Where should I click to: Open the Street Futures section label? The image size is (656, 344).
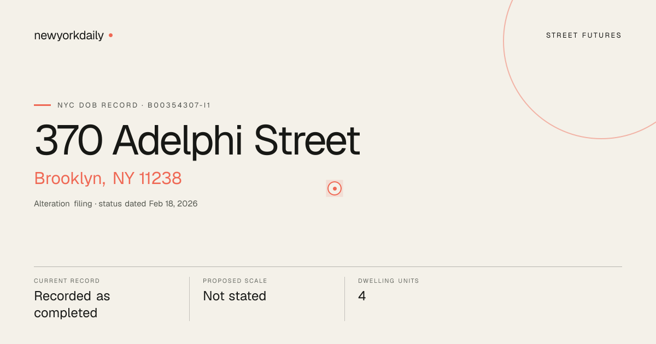point(584,35)
